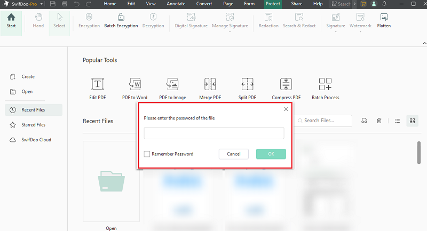Switch recent files to grid view
The image size is (427, 231).
tap(412, 121)
